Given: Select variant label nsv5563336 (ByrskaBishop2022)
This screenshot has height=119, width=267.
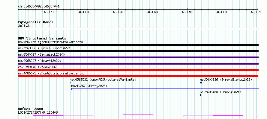Looking at the screenshot, I should 44,48.
